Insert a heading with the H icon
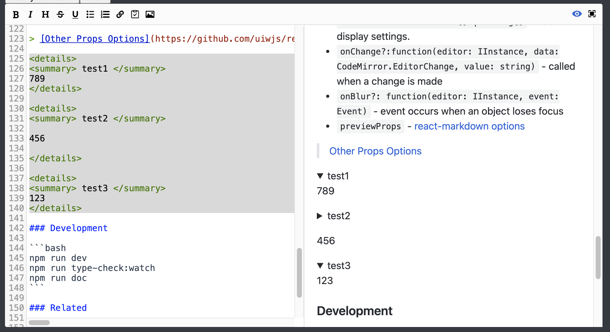The height and width of the screenshot is (332, 610). point(45,14)
